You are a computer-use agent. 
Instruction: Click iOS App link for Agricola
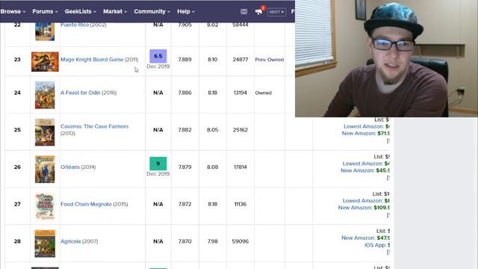pos(377,245)
